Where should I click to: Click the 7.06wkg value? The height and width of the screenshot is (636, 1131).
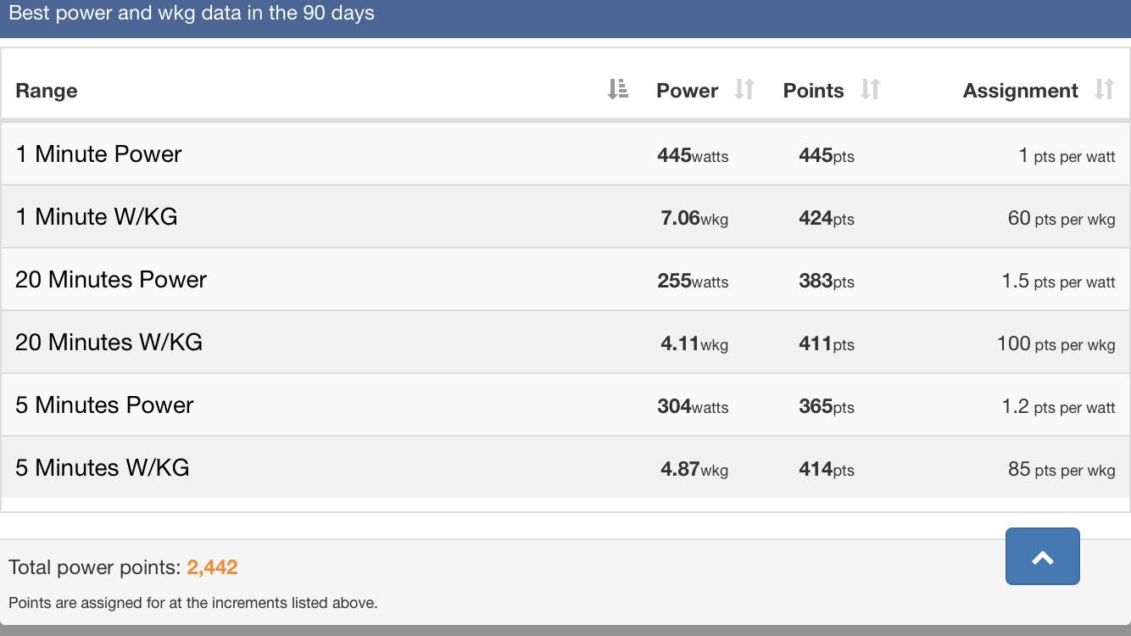694,218
